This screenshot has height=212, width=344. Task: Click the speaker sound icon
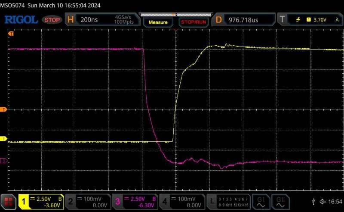click(323, 202)
